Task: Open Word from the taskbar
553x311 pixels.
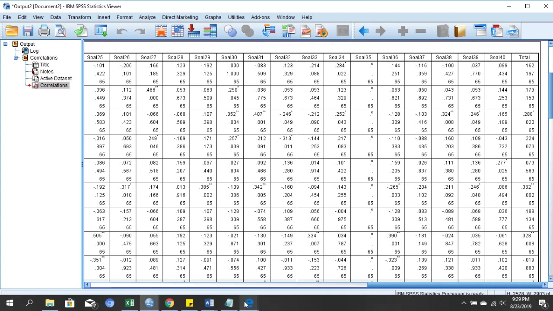Action: click(209, 303)
